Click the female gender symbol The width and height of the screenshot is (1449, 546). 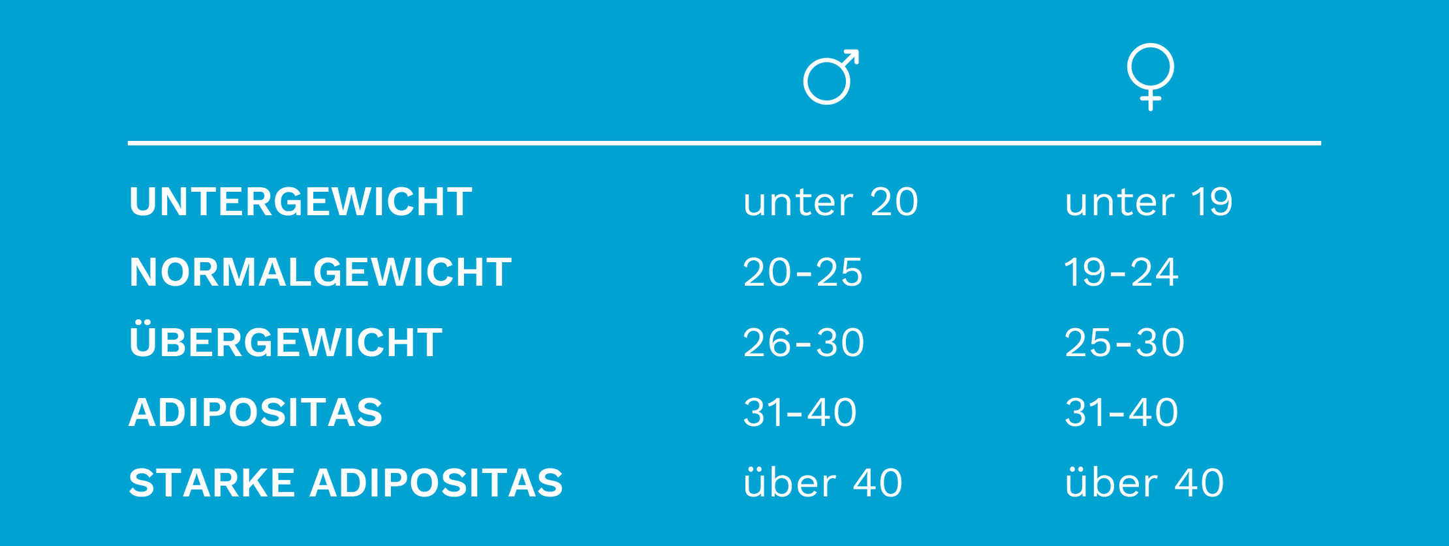pos(1150,75)
